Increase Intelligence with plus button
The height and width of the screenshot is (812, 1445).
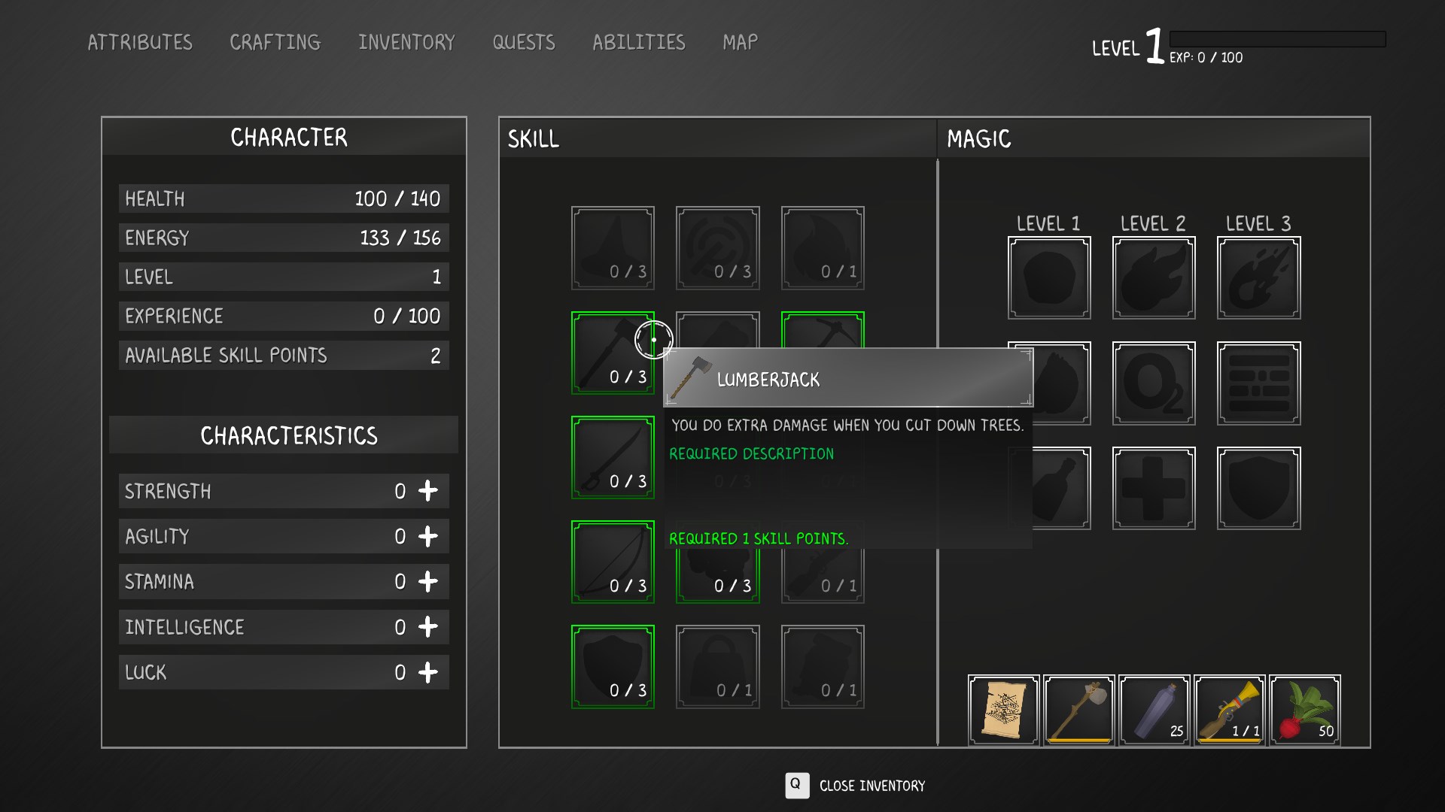tap(428, 627)
